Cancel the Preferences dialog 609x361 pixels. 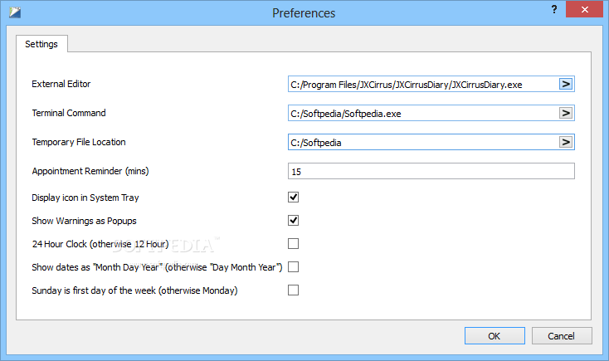(x=562, y=336)
